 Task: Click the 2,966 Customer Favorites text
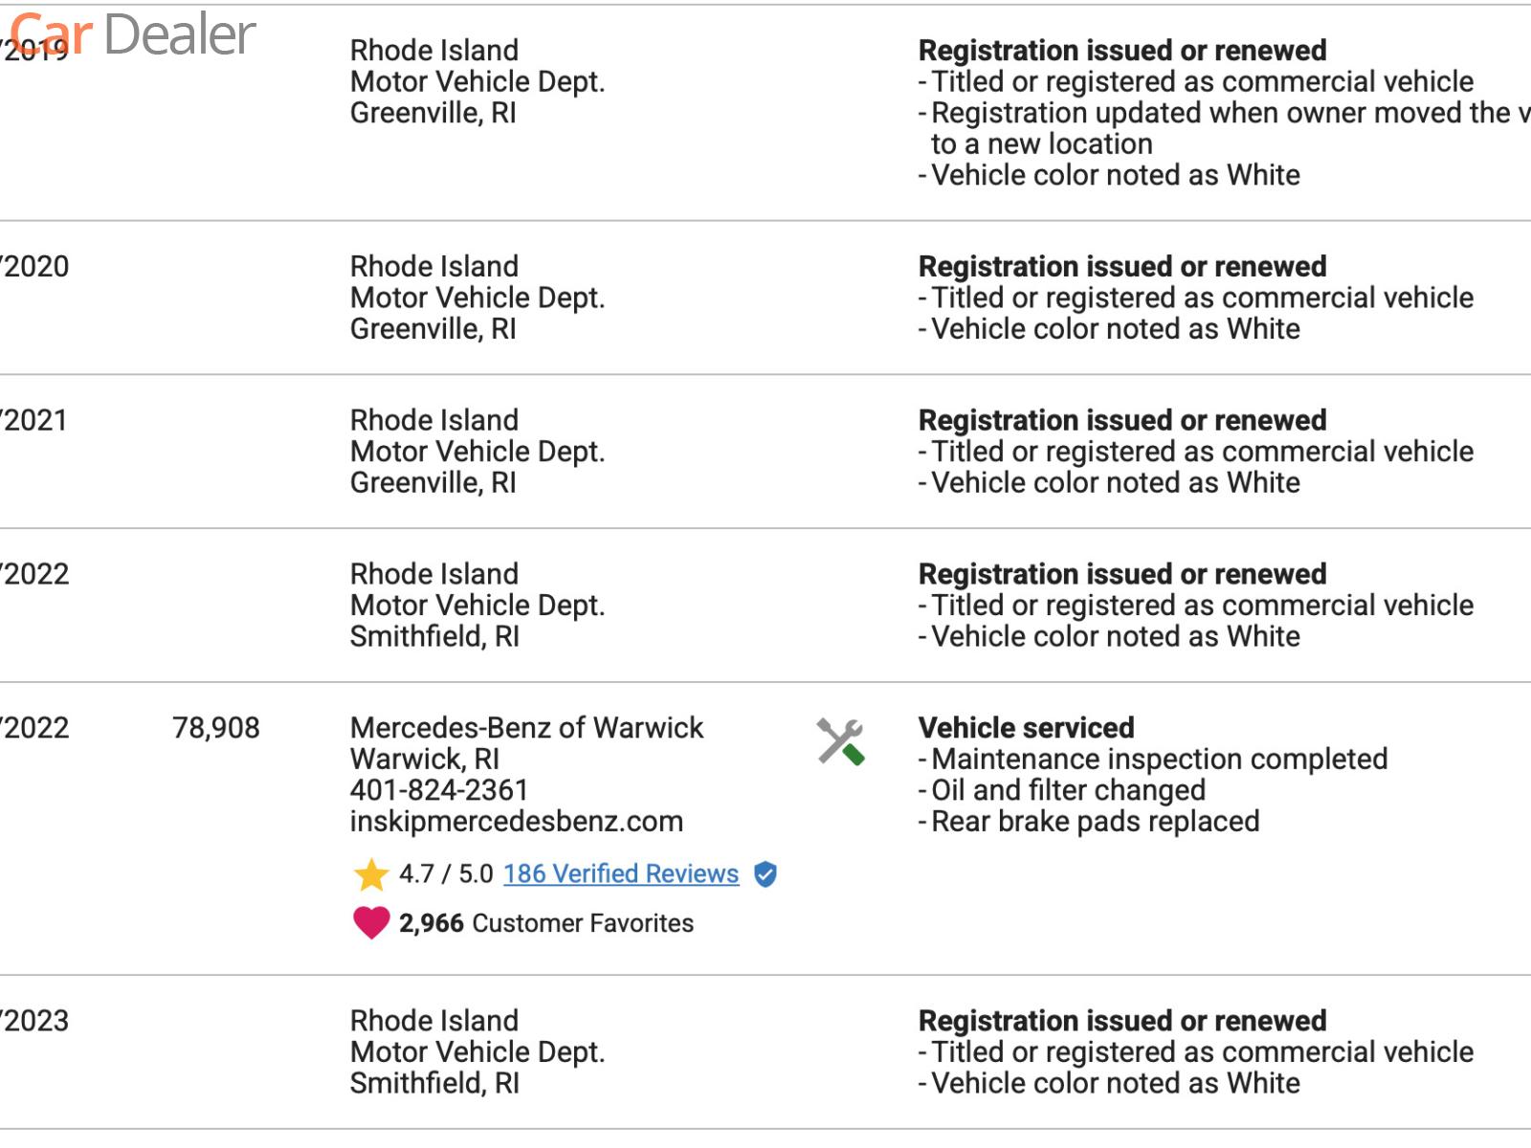pos(546,923)
